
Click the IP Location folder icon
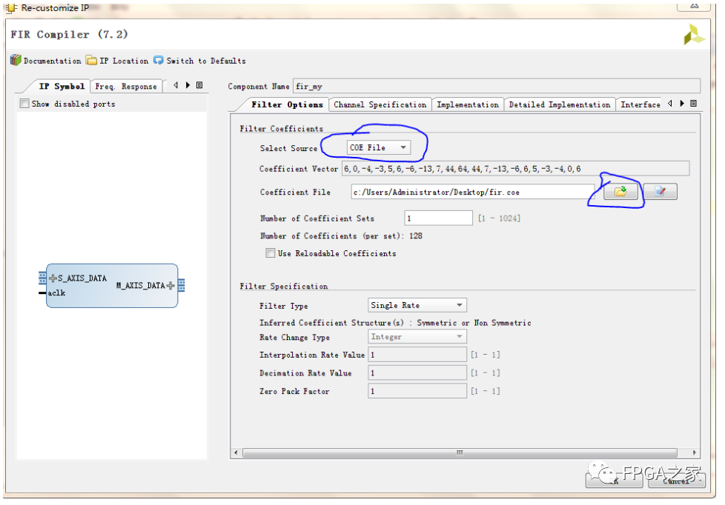coord(91,61)
